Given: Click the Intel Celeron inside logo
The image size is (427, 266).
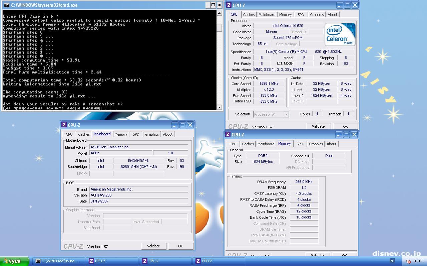Looking at the screenshot, I should (x=340, y=35).
